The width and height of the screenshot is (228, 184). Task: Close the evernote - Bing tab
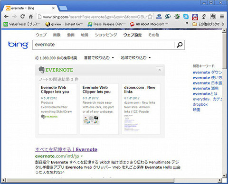point(53,8)
